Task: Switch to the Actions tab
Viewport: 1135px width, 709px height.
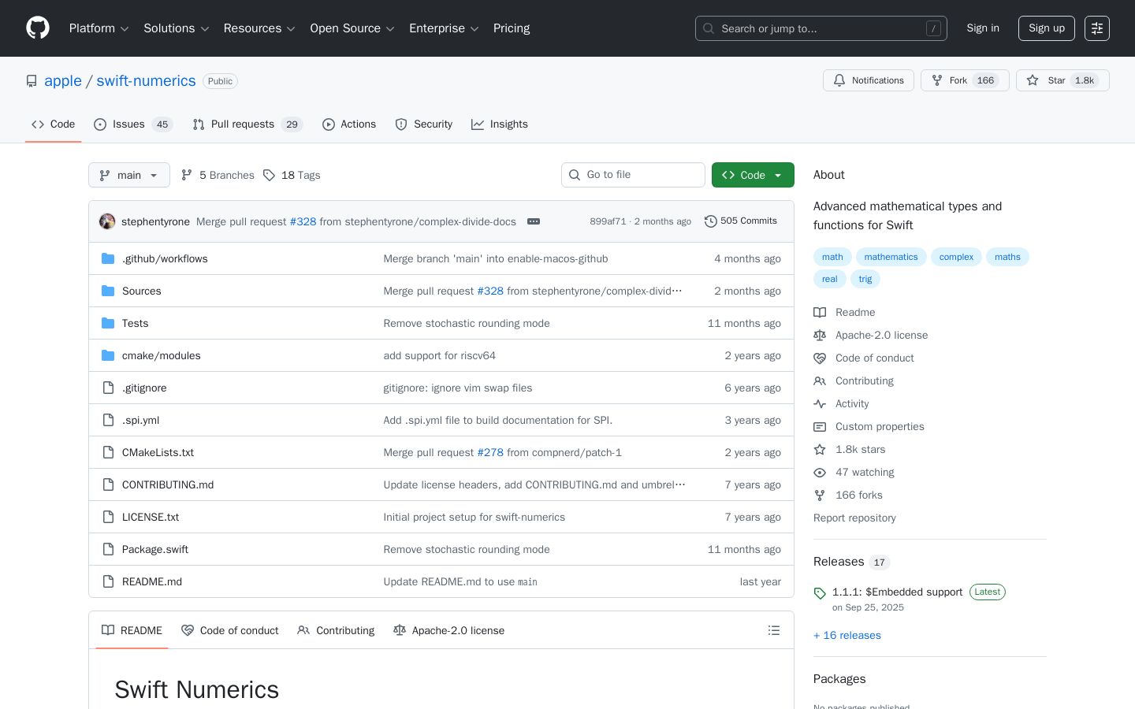Action: click(x=349, y=124)
